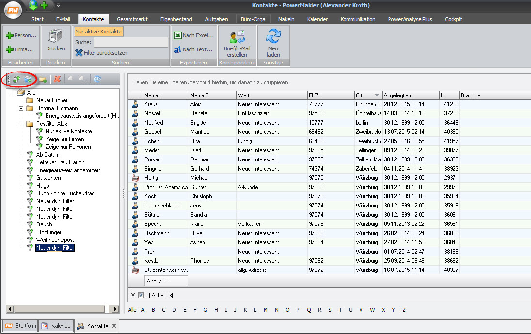Image resolution: width=531 pixels, height=334 pixels.
Task: Add a new Firma contact
Action: click(x=20, y=49)
